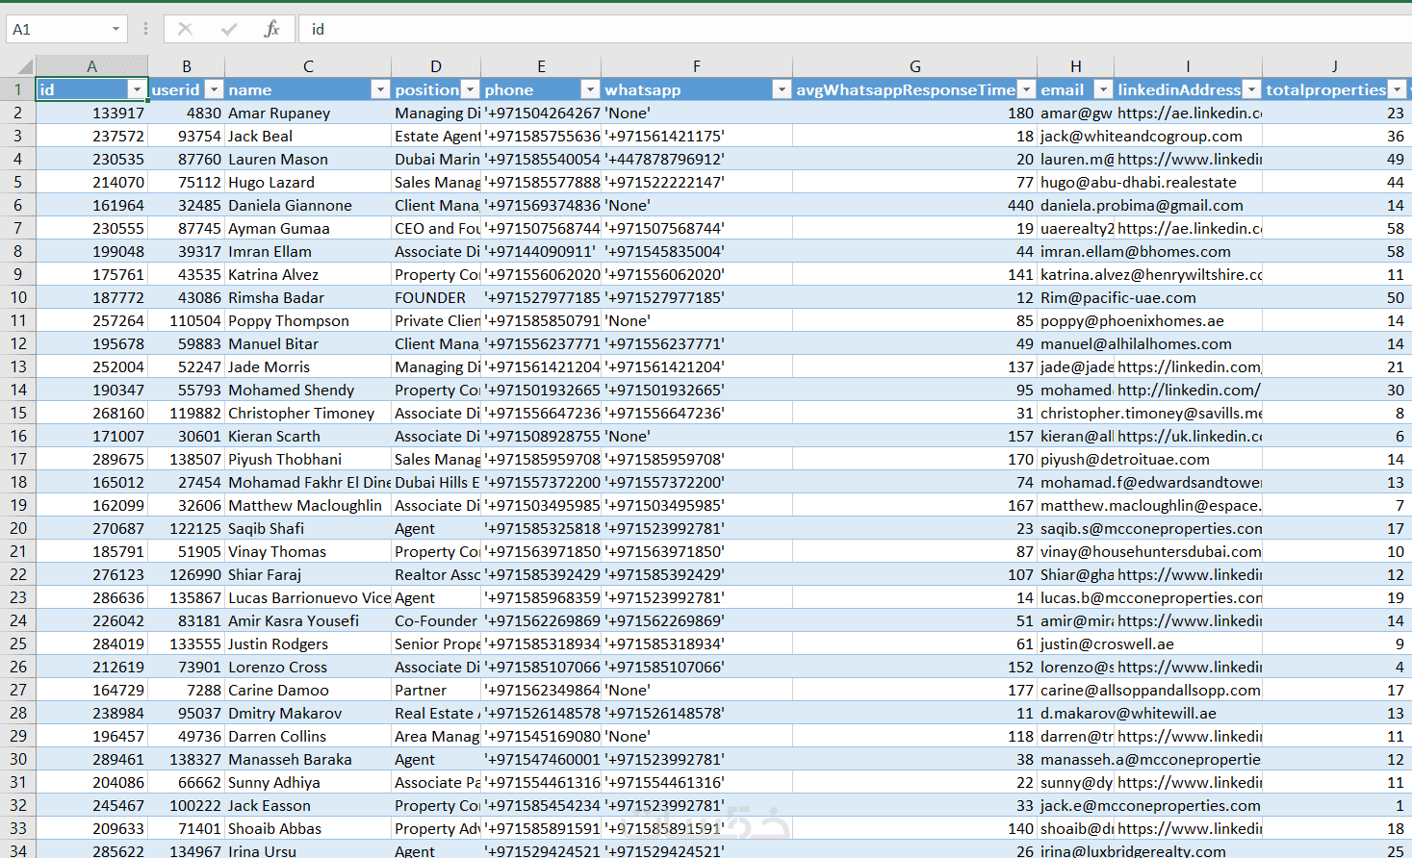Select column E header
The height and width of the screenshot is (858, 1412).
[x=541, y=66]
